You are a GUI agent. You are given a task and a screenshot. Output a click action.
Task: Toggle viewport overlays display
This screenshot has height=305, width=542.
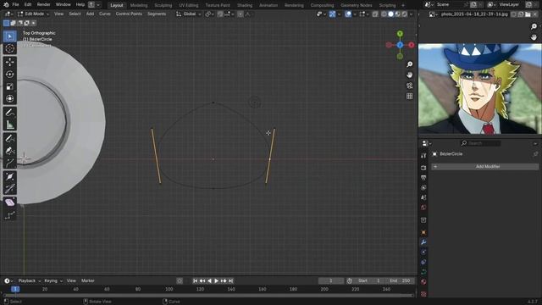point(348,14)
